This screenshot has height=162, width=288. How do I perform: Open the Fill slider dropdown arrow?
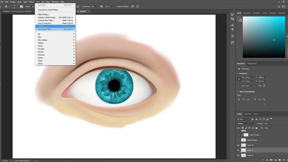click(x=270, y=128)
